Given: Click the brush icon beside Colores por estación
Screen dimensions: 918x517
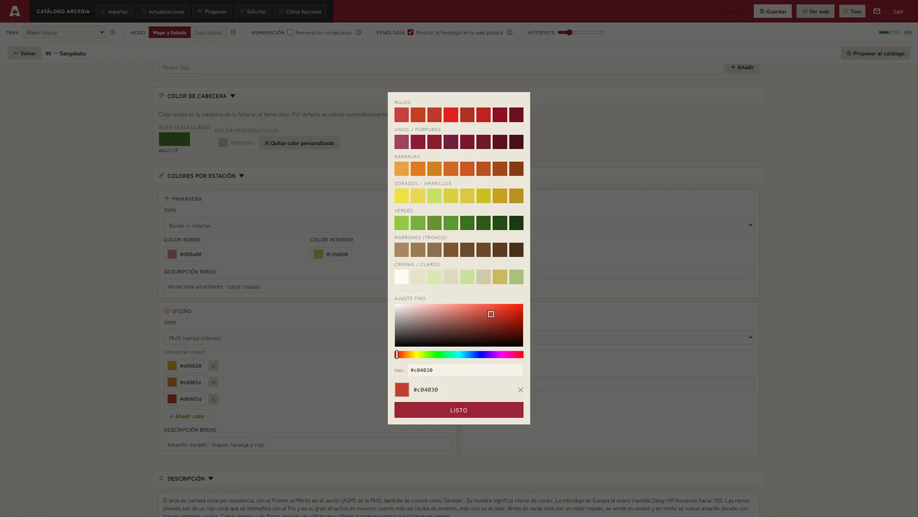Looking at the screenshot, I should tap(161, 175).
